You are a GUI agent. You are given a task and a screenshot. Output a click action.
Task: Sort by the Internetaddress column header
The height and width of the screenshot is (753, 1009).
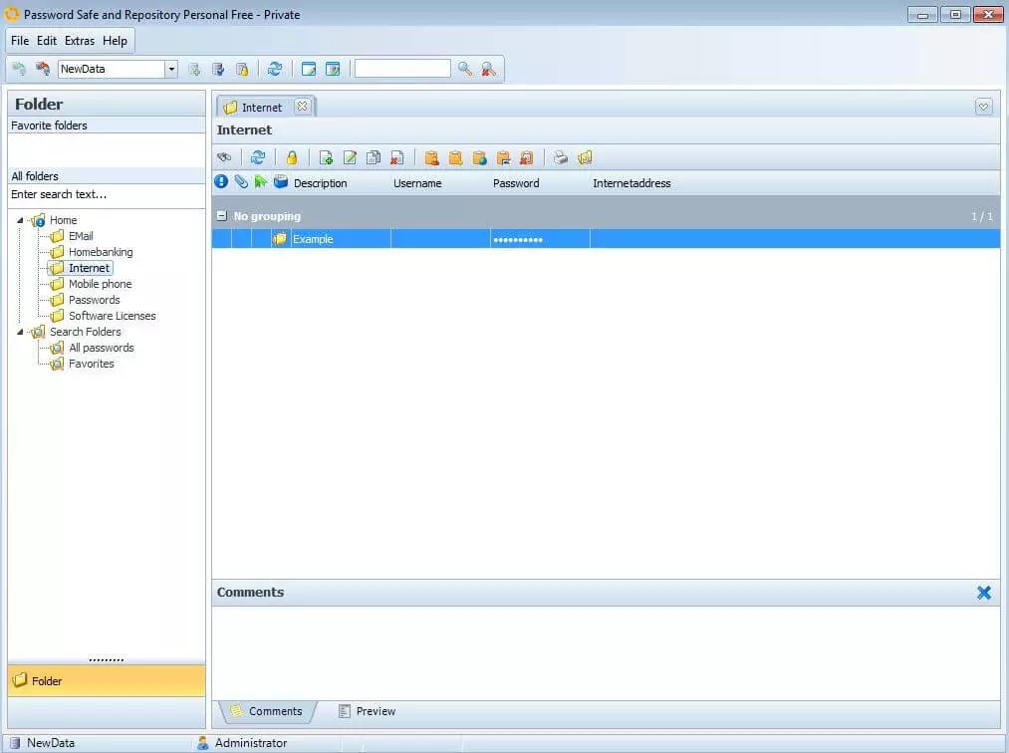click(631, 183)
